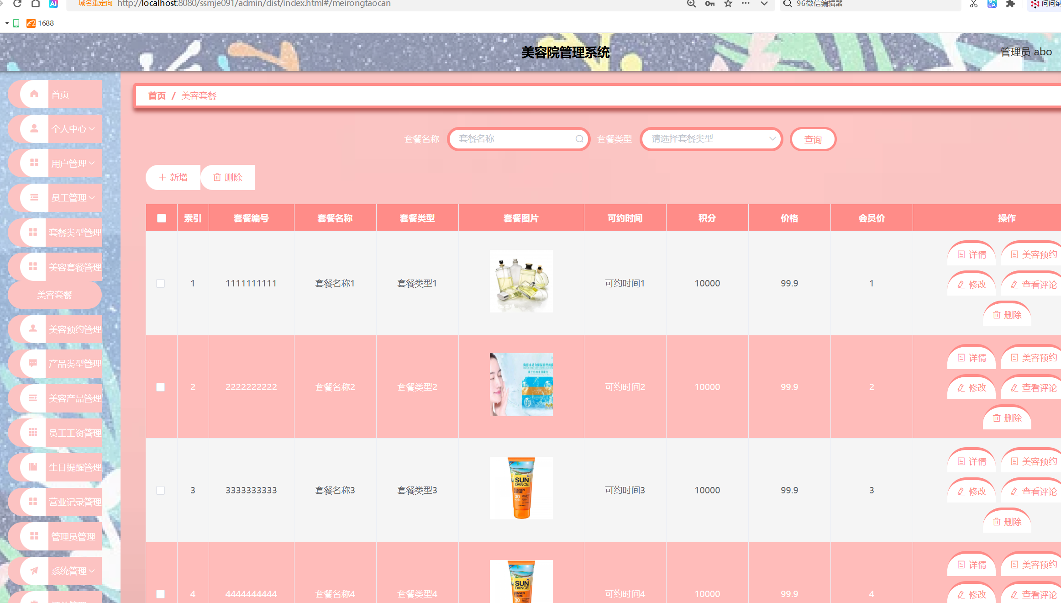The width and height of the screenshot is (1061, 603).
Task: Toggle the select-all checkbox in the table header
Action: tap(162, 218)
